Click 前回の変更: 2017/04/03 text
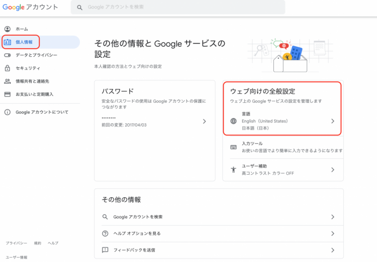The image size is (377, 262). pos(124,125)
